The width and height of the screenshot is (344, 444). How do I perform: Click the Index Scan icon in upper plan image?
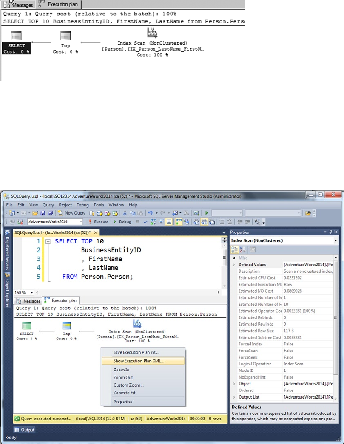coord(153,33)
